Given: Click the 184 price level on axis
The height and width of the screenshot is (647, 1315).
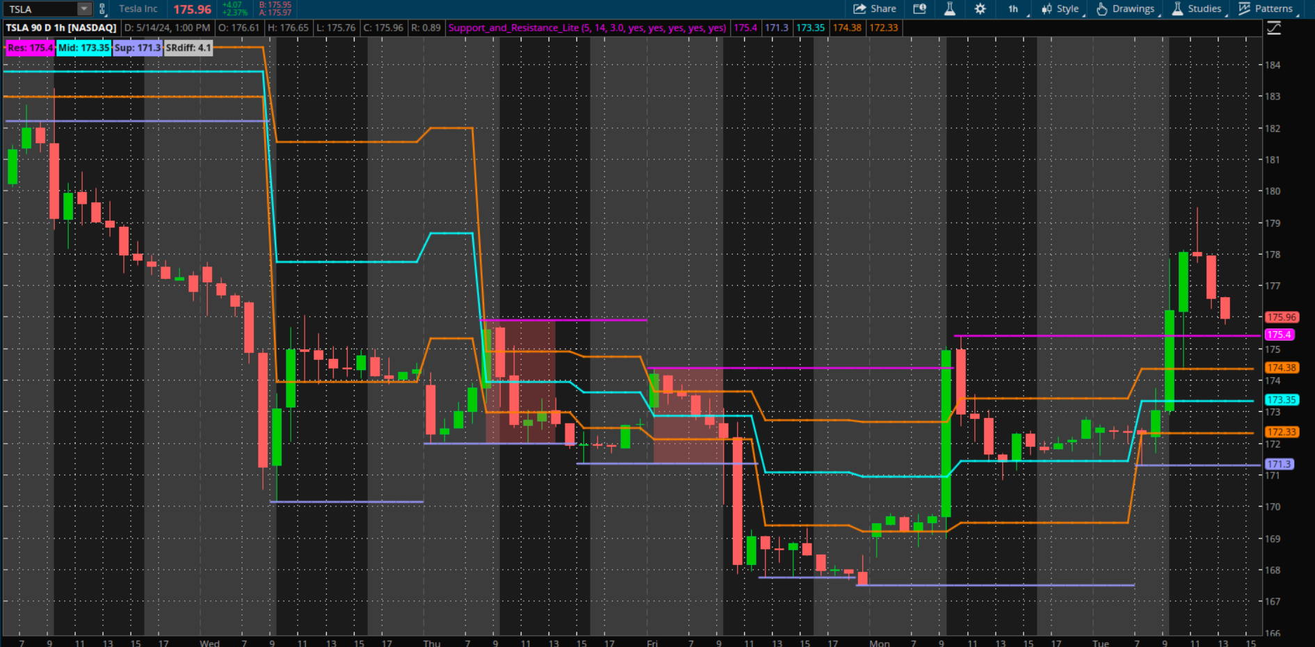Looking at the screenshot, I should (1273, 65).
